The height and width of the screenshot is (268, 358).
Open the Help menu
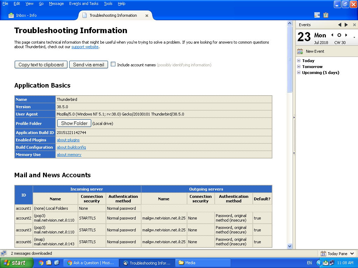point(121,3)
